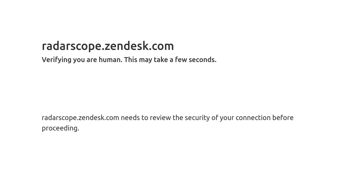Click the word 'before' ending the first line

[283, 118]
